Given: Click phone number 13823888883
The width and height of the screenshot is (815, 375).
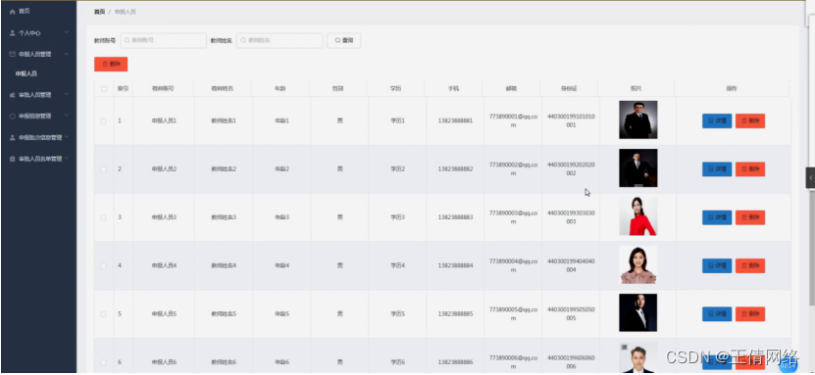Looking at the screenshot, I should click(455, 217).
